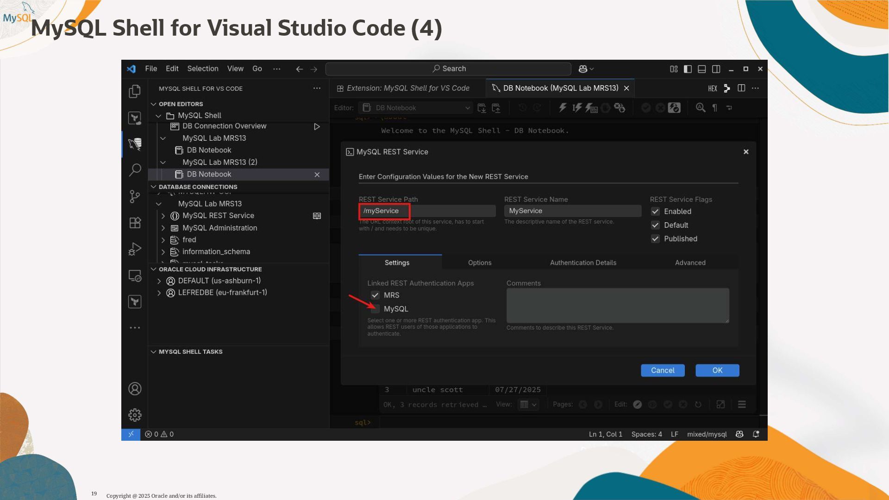This screenshot has width=889, height=500.
Task: Open Source Control in activity bar
Action: point(135,196)
